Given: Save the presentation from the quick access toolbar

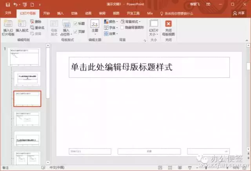Looking at the screenshot, I should click(8, 5).
